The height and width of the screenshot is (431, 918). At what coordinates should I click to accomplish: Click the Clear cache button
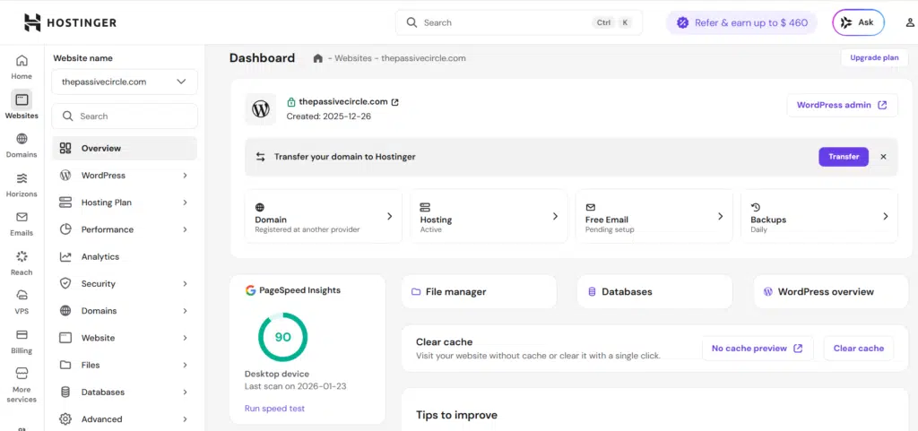[x=858, y=349]
